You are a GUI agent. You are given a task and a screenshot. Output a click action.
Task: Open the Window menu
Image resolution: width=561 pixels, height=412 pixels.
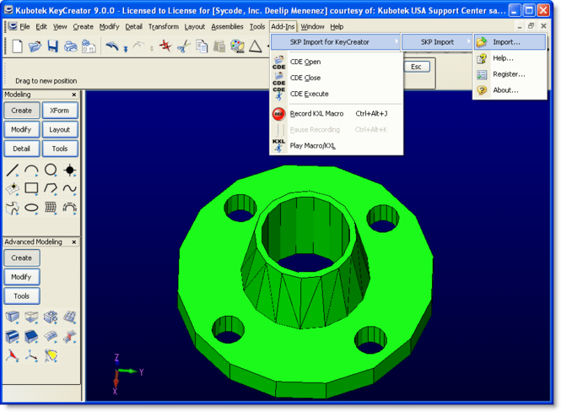pos(312,27)
